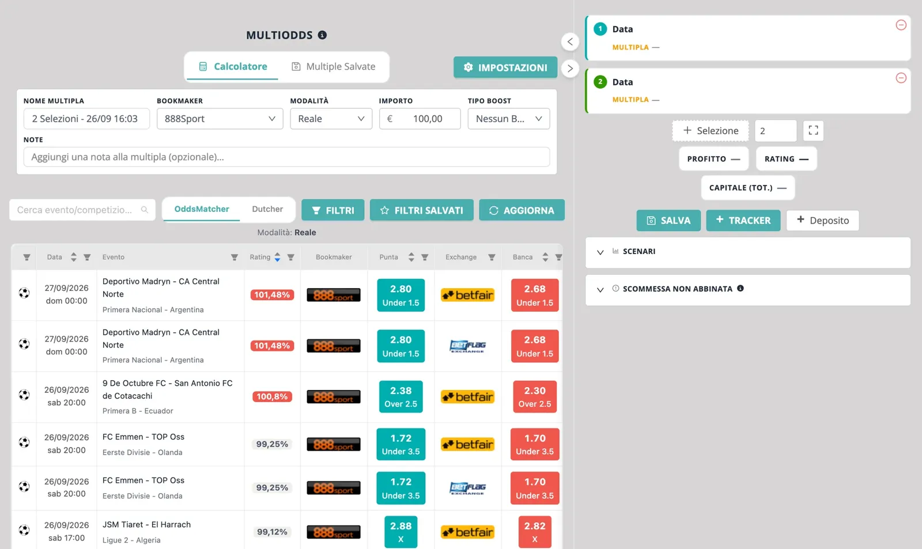
Task: Click the search magnifier icon in event search
Action: click(x=145, y=210)
